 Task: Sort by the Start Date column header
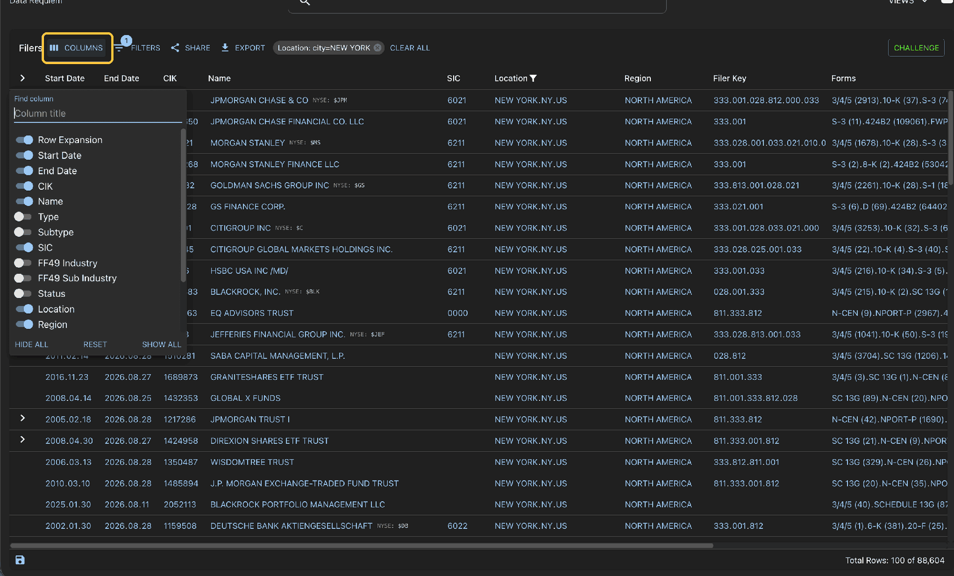(x=65, y=78)
